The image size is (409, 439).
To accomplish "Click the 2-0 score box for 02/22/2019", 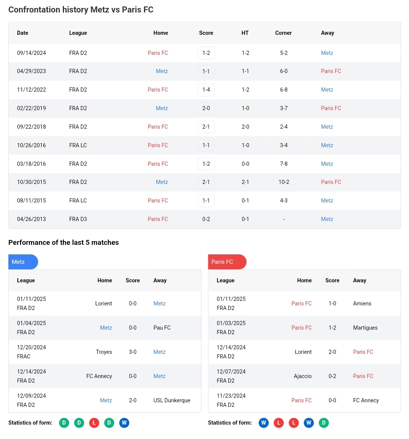I will pyautogui.click(x=206, y=108).
